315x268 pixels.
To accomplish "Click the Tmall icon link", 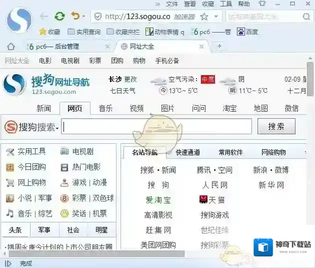I will coord(203,200).
